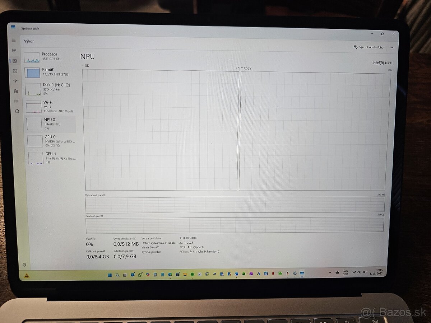Open Task Manager settings via the gear icon
Screen dimensions: 431x323
point(24,265)
